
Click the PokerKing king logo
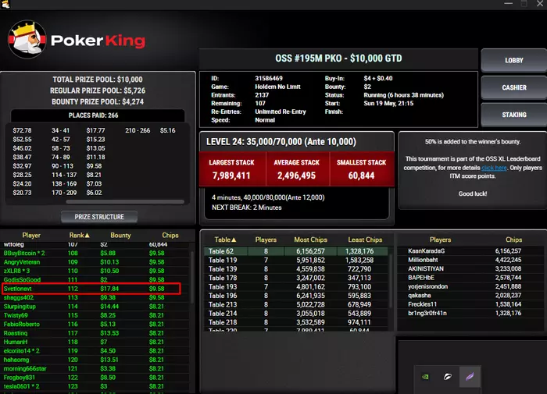pos(27,39)
